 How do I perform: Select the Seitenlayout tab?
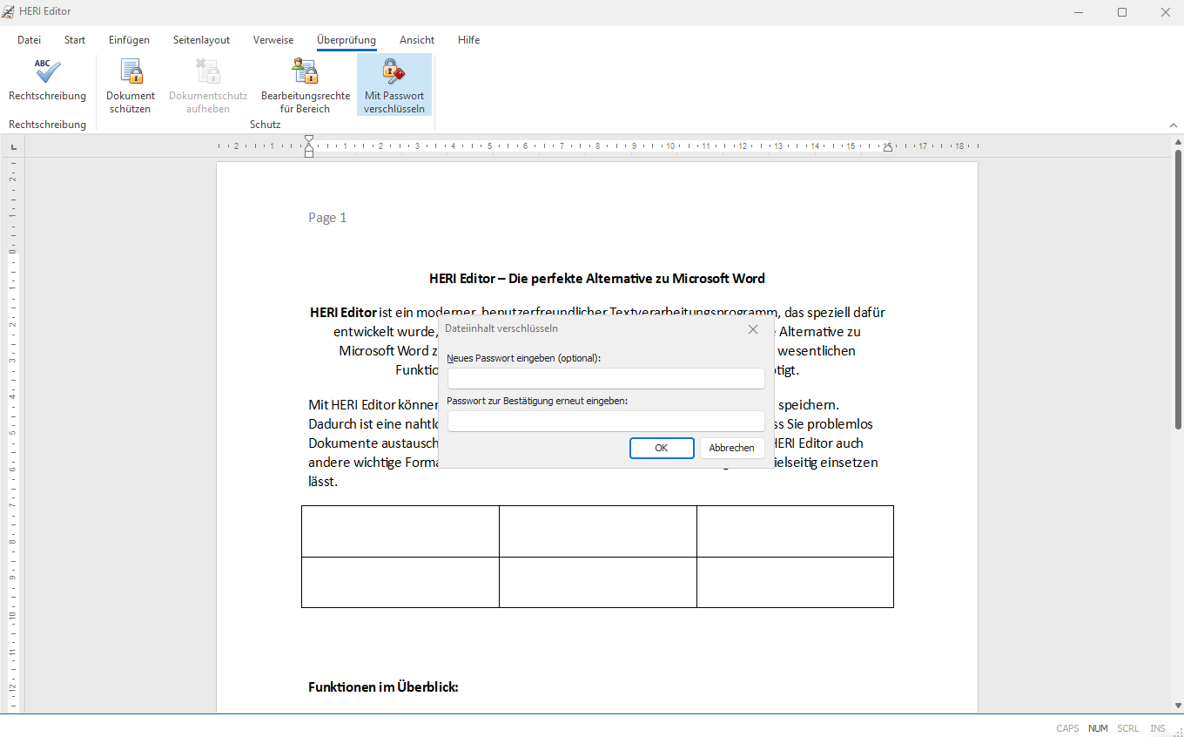coord(201,40)
